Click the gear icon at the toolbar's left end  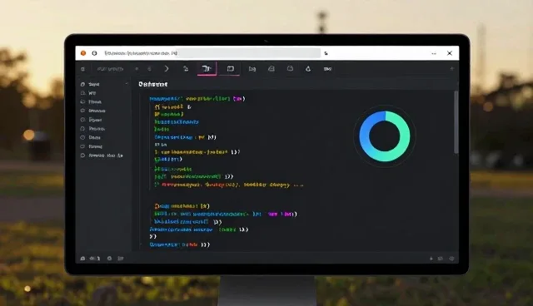pos(82,69)
